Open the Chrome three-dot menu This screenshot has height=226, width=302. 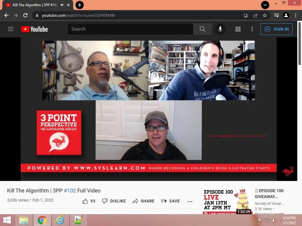[296, 15]
